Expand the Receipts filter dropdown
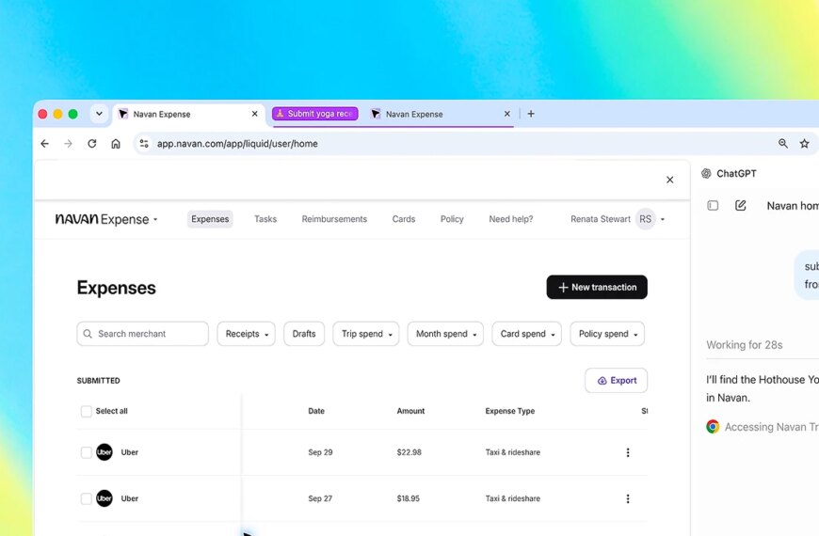819x536 pixels. pos(246,334)
